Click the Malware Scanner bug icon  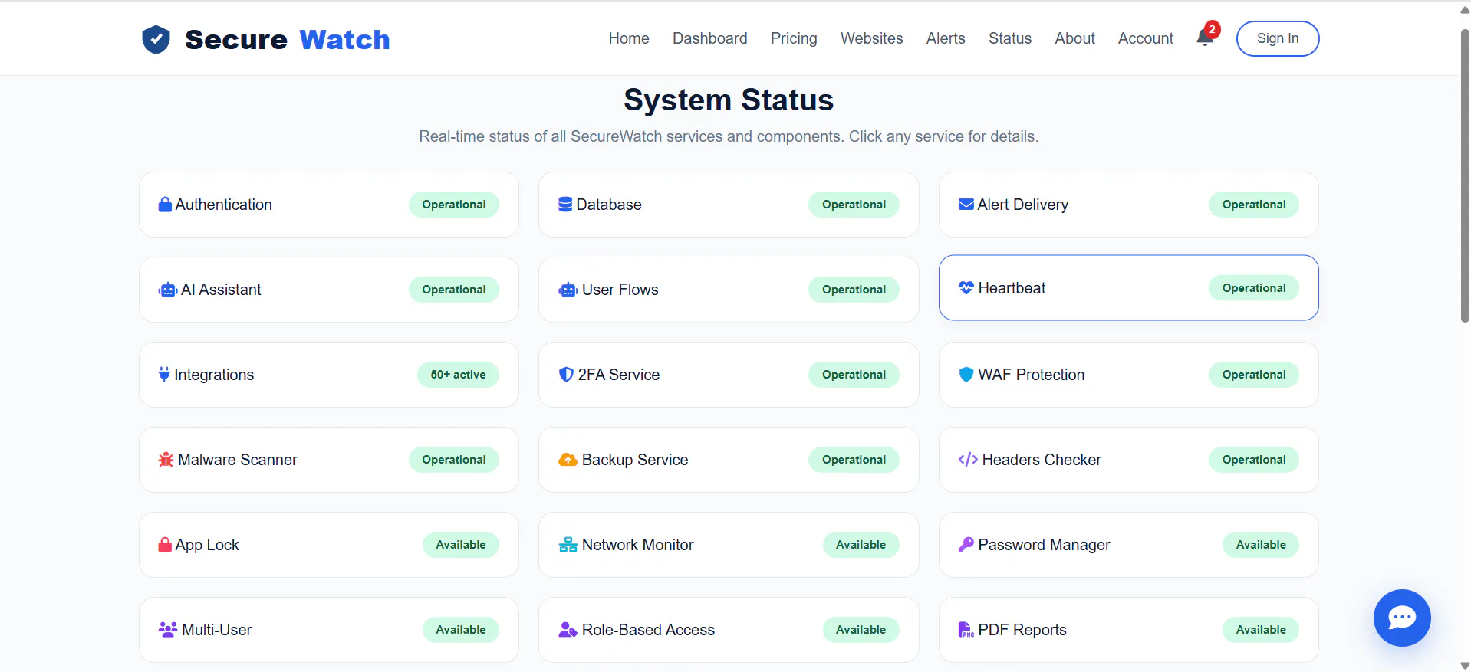click(166, 460)
